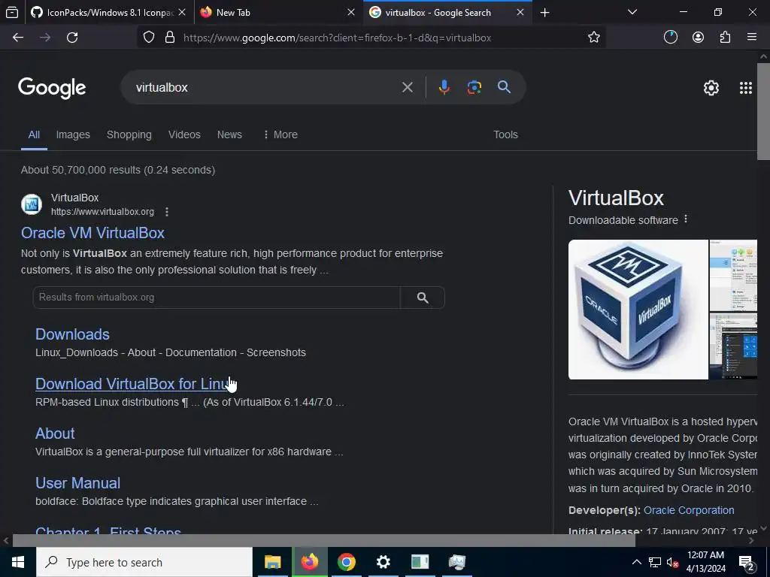Open the VirtualBox cube logo image

[638, 309]
